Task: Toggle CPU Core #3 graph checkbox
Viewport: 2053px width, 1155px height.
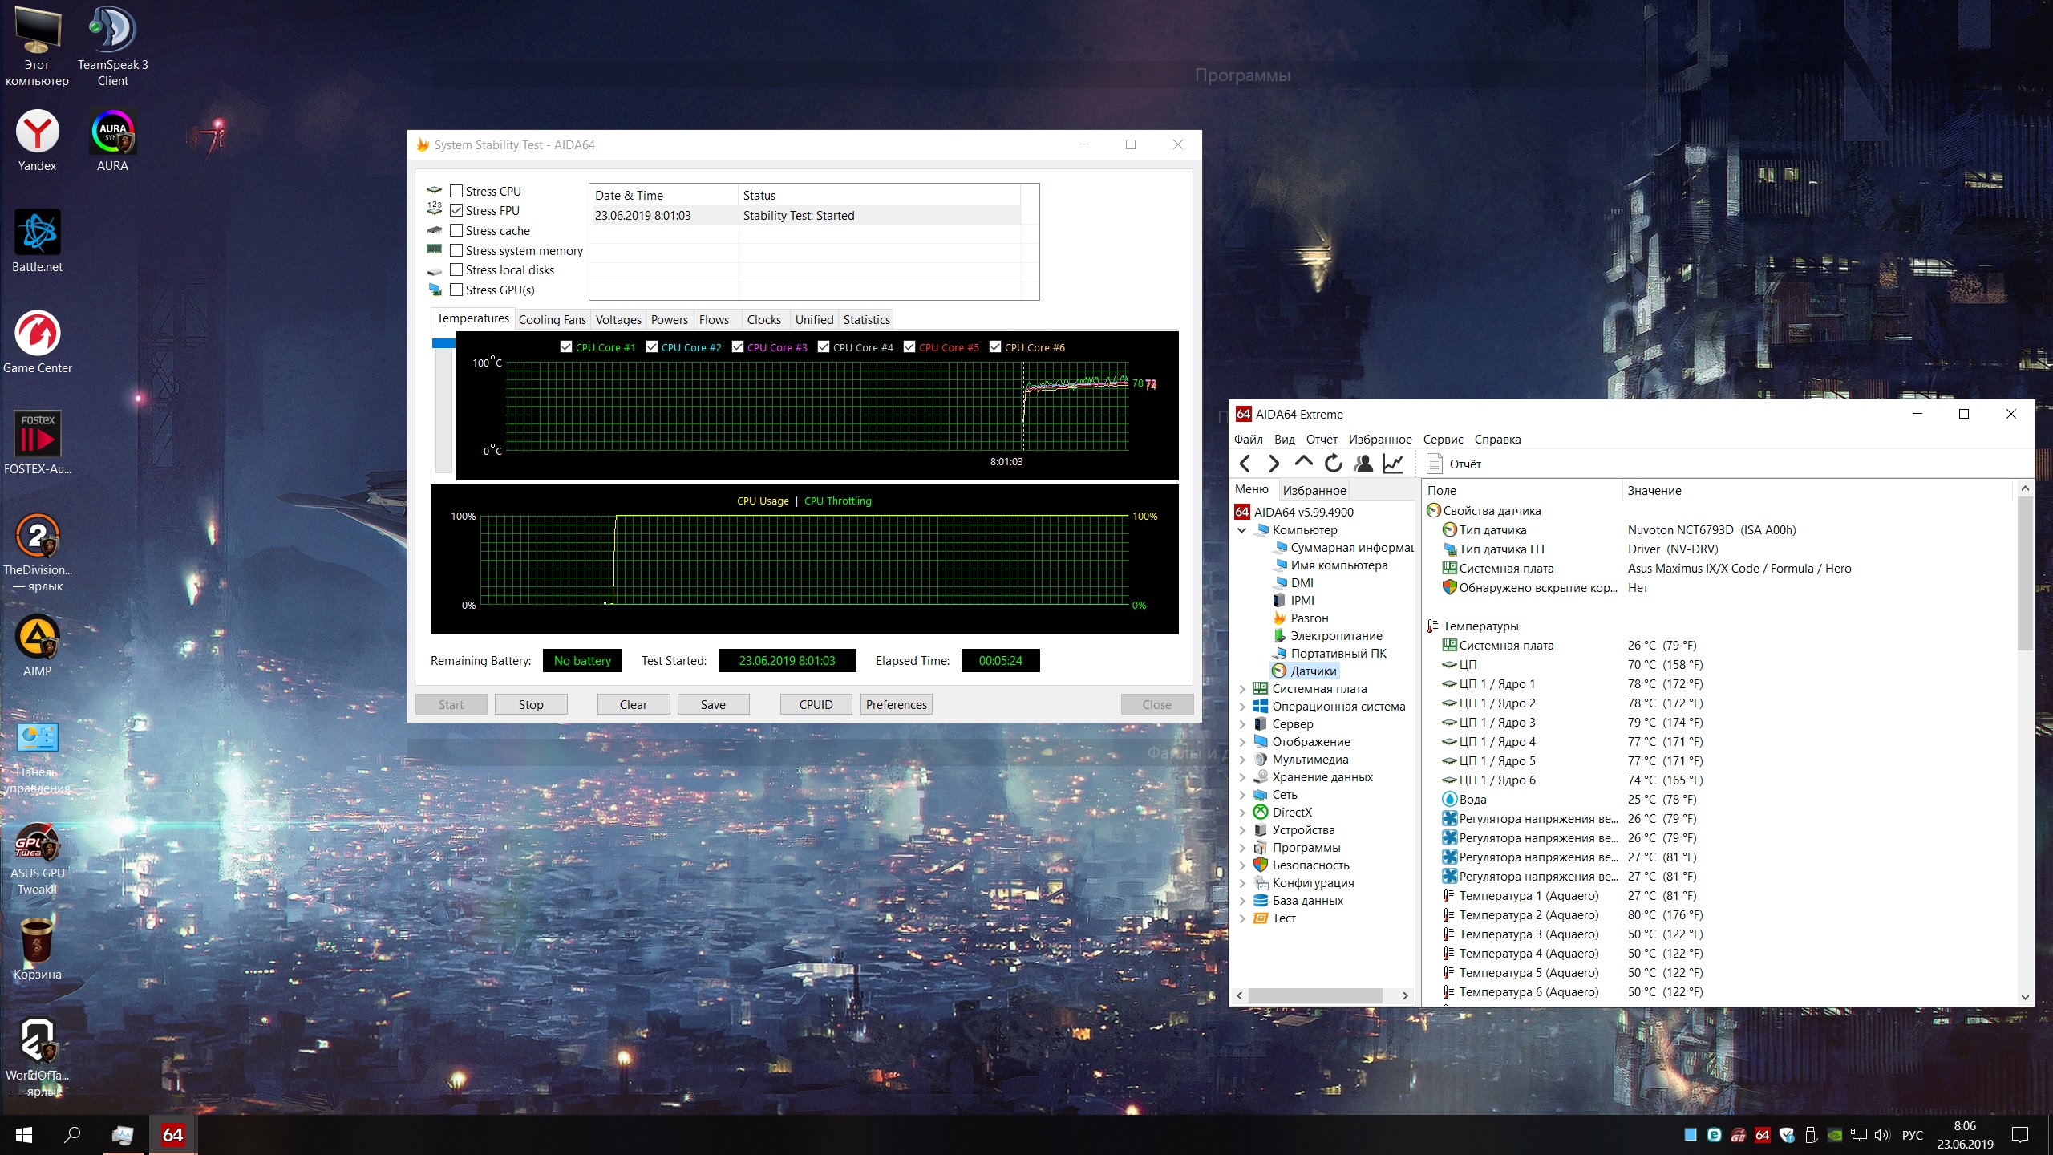Action: point(738,347)
